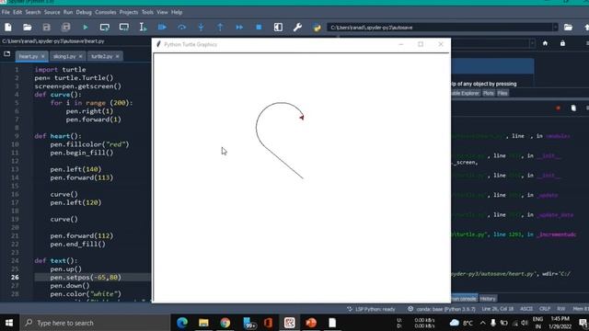Viewport: 589px width, 331px height.
Task: Click the New file icon in toolbar
Action: pyautogui.click(x=8, y=28)
